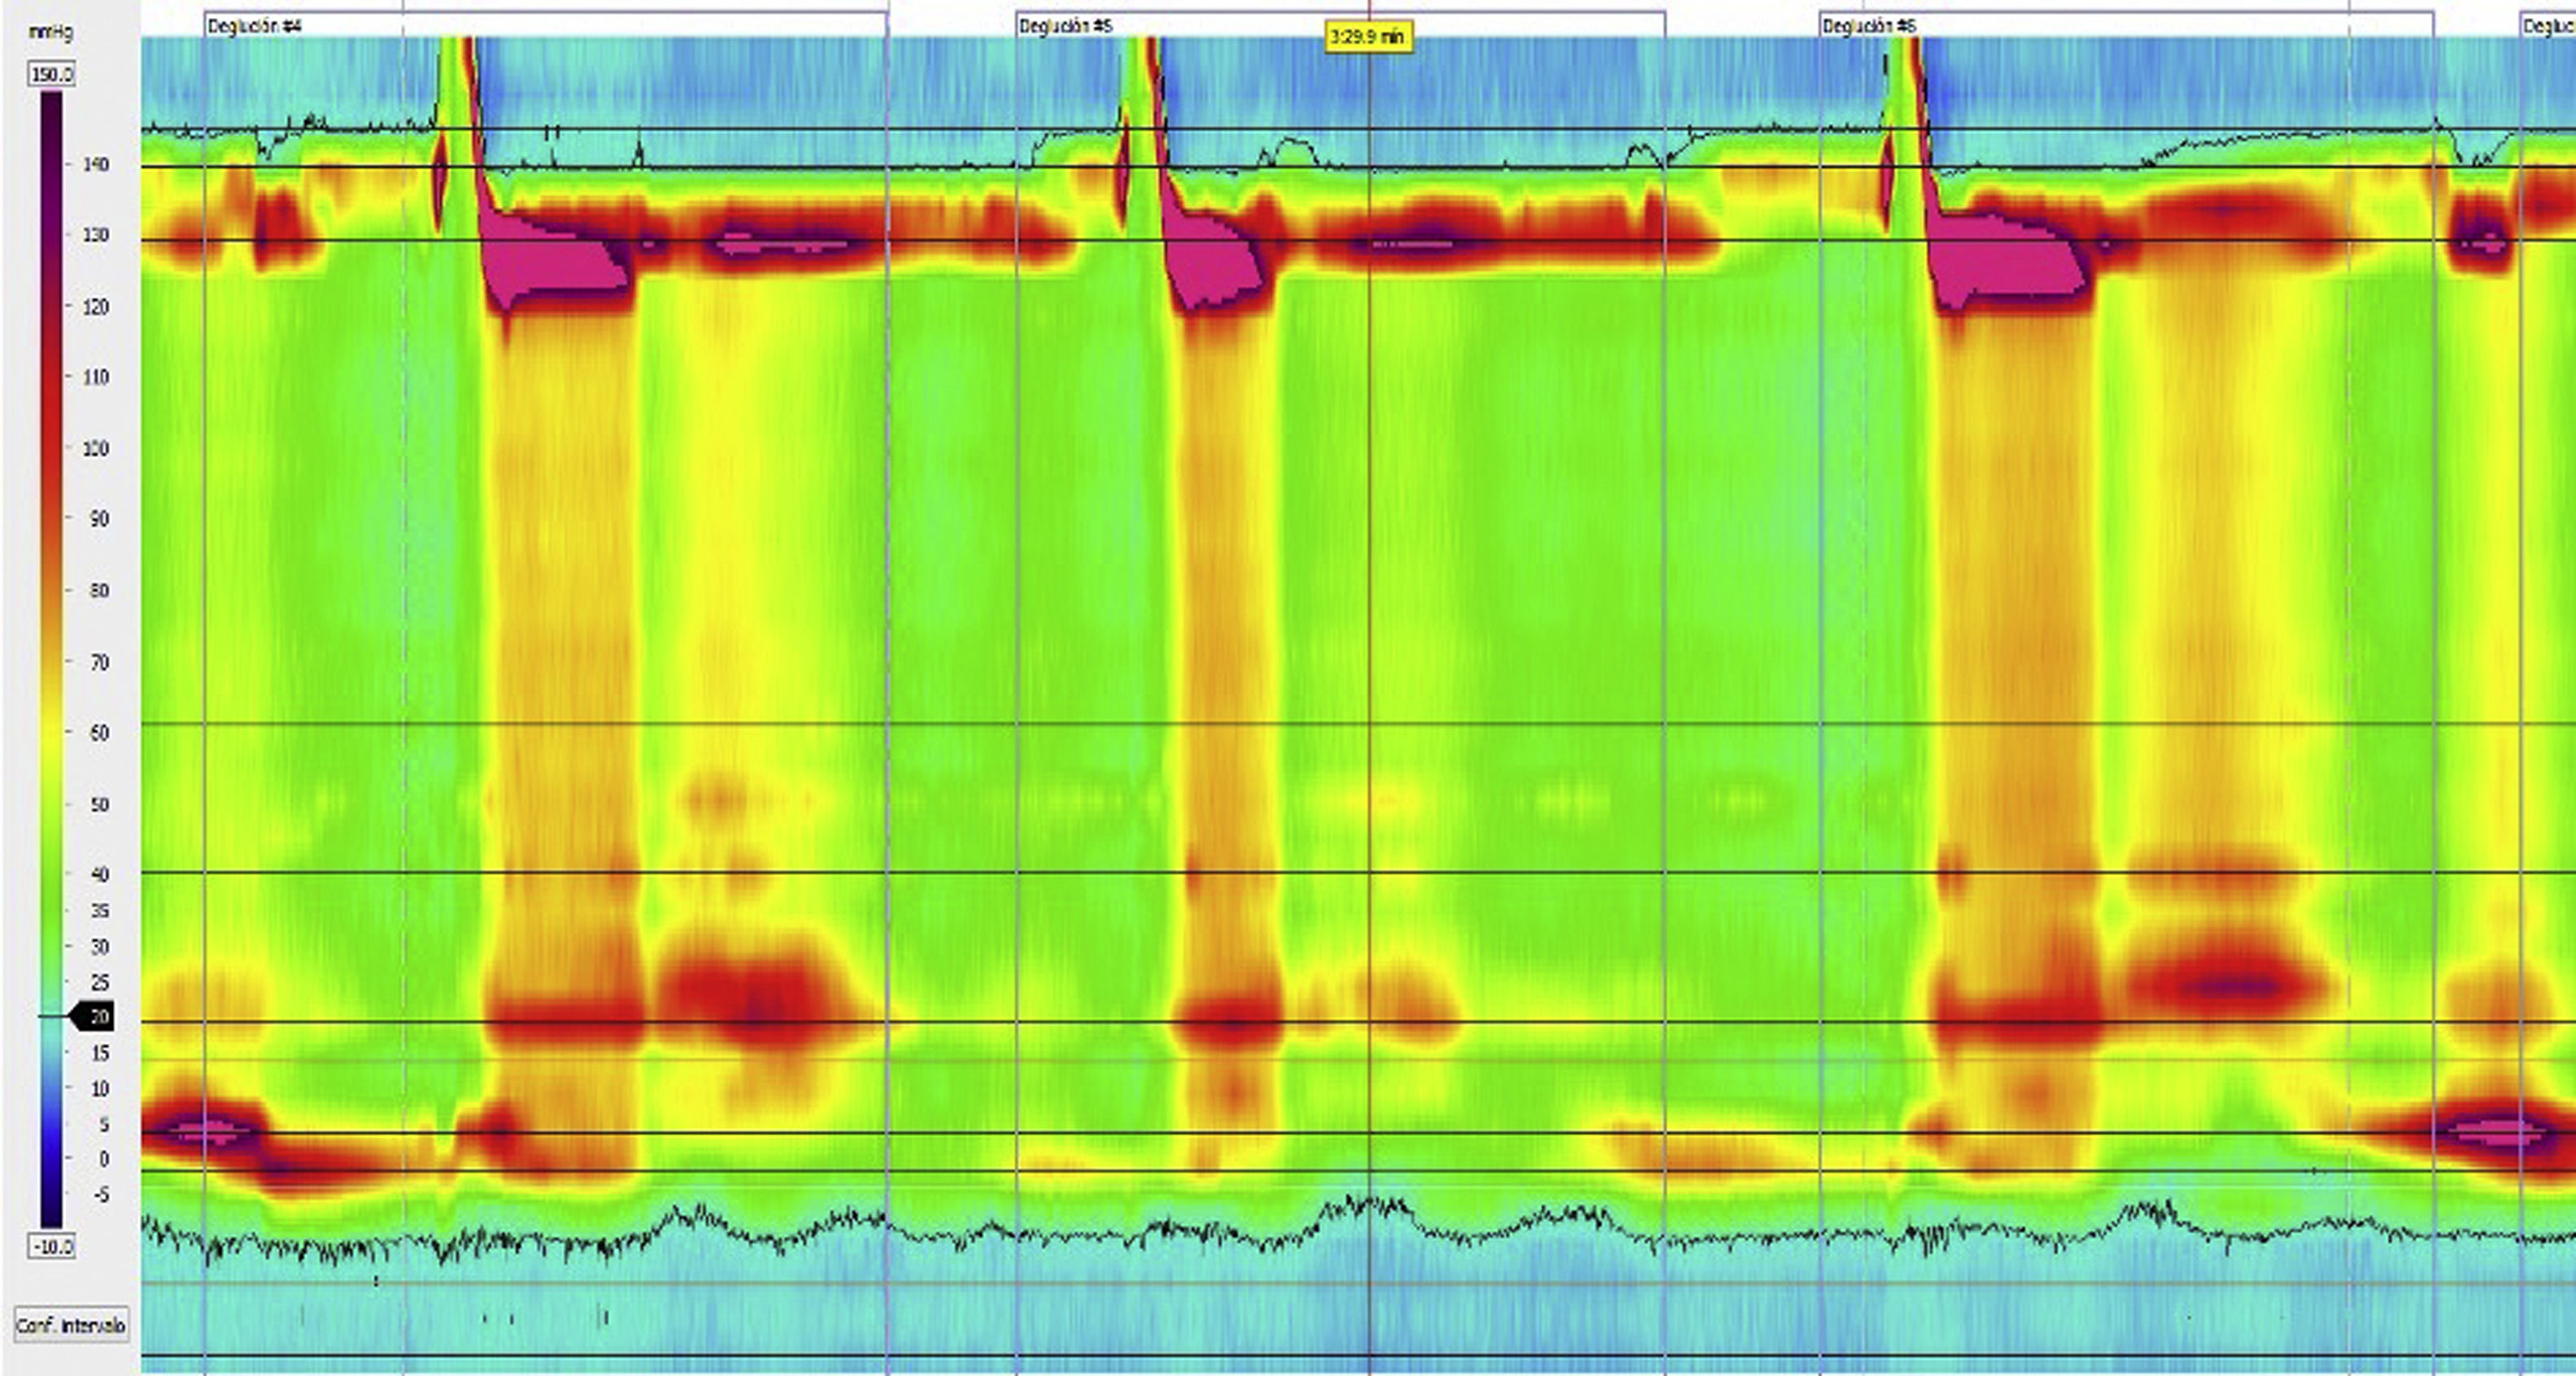Click the -10.0 minimum pressure field
Image resolution: width=2576 pixels, height=1376 pixels.
[52, 1247]
